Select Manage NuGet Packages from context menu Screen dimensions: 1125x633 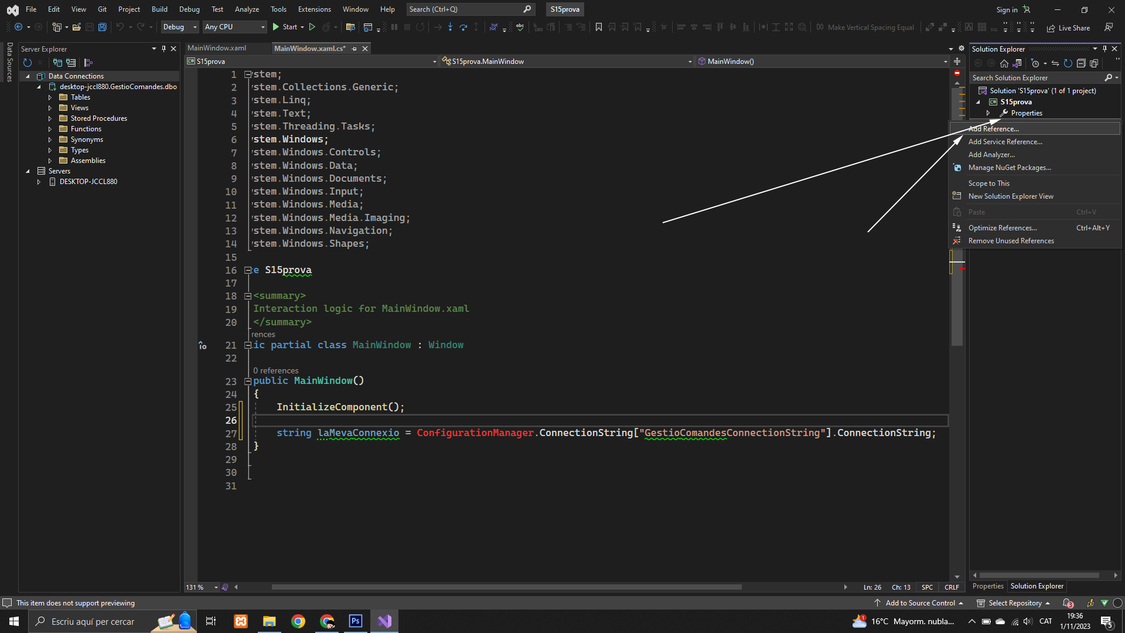tap(1009, 168)
